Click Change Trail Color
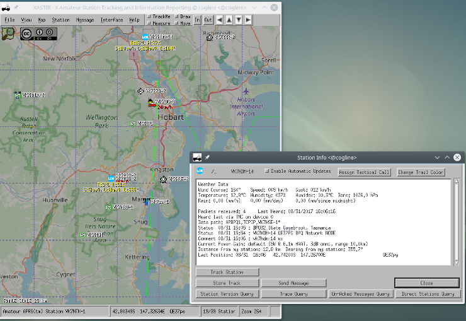 [x=421, y=172]
